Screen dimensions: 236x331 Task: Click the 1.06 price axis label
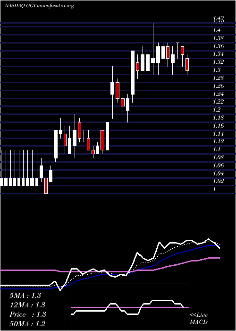tap(219, 165)
